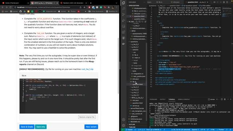233x131 pixels.
Task: Open infoCourse.json in the explorer
Action: [136, 119]
